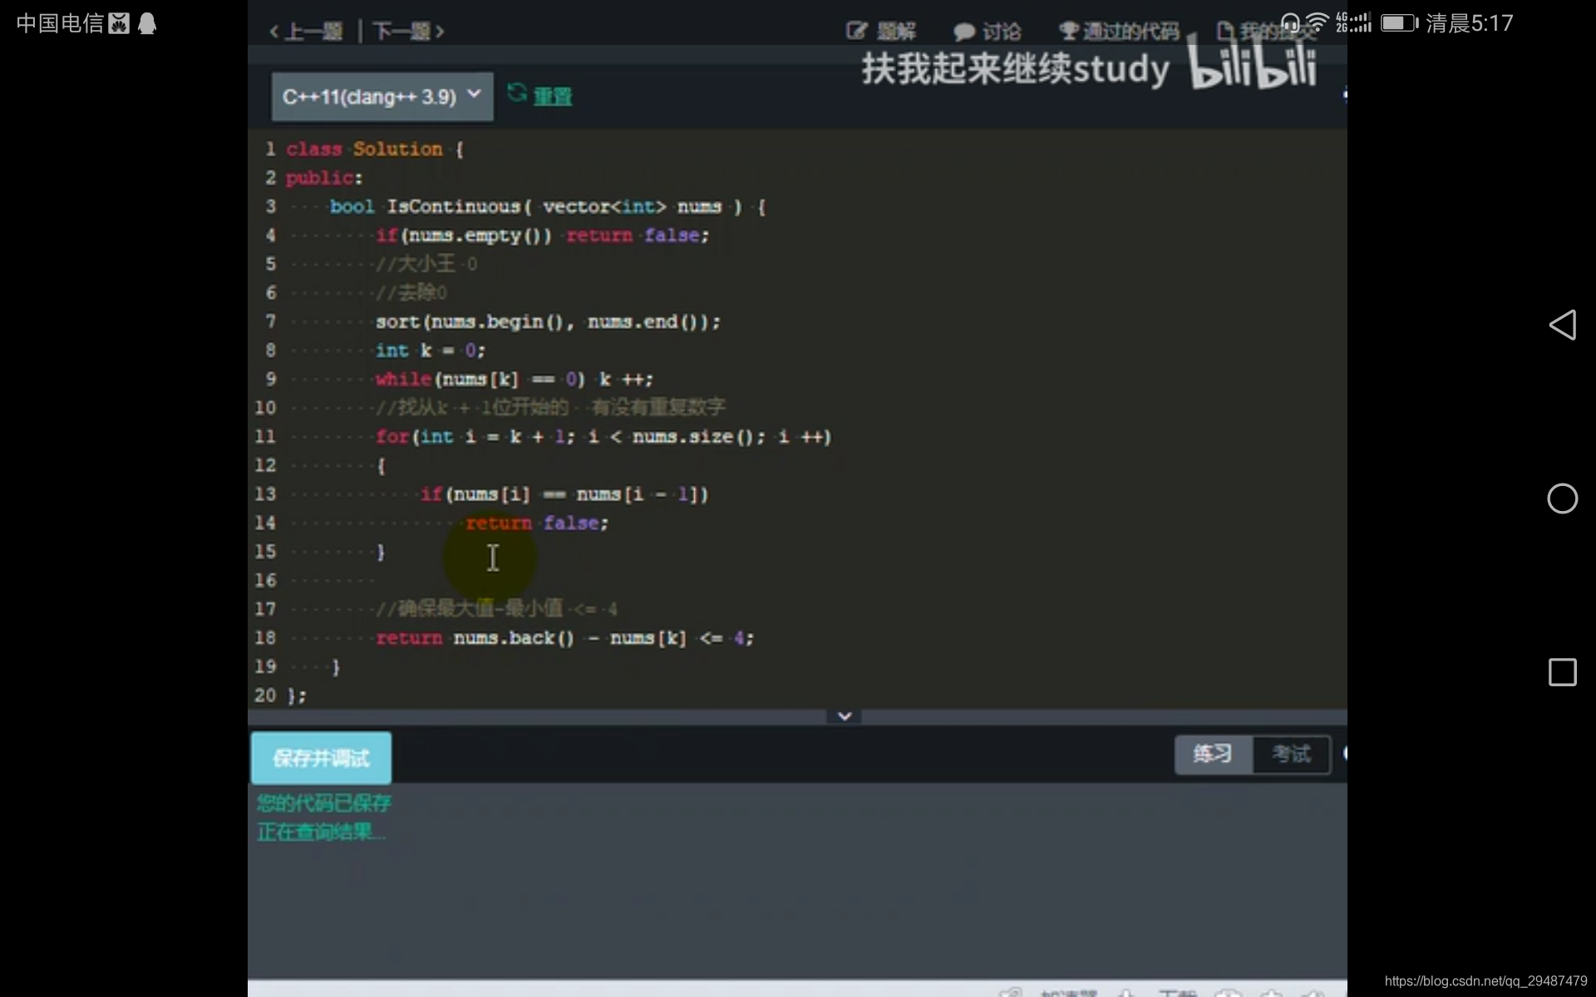Open the 讨论 discussion speech bubble
1596x997 pixels.
(x=963, y=32)
